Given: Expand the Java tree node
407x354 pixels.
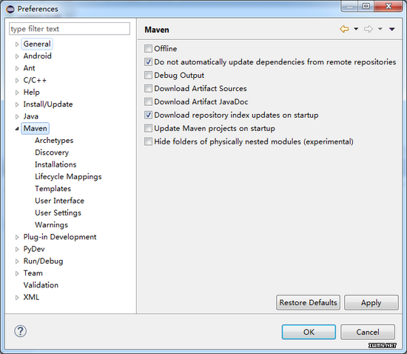Looking at the screenshot, I should pyautogui.click(x=17, y=116).
